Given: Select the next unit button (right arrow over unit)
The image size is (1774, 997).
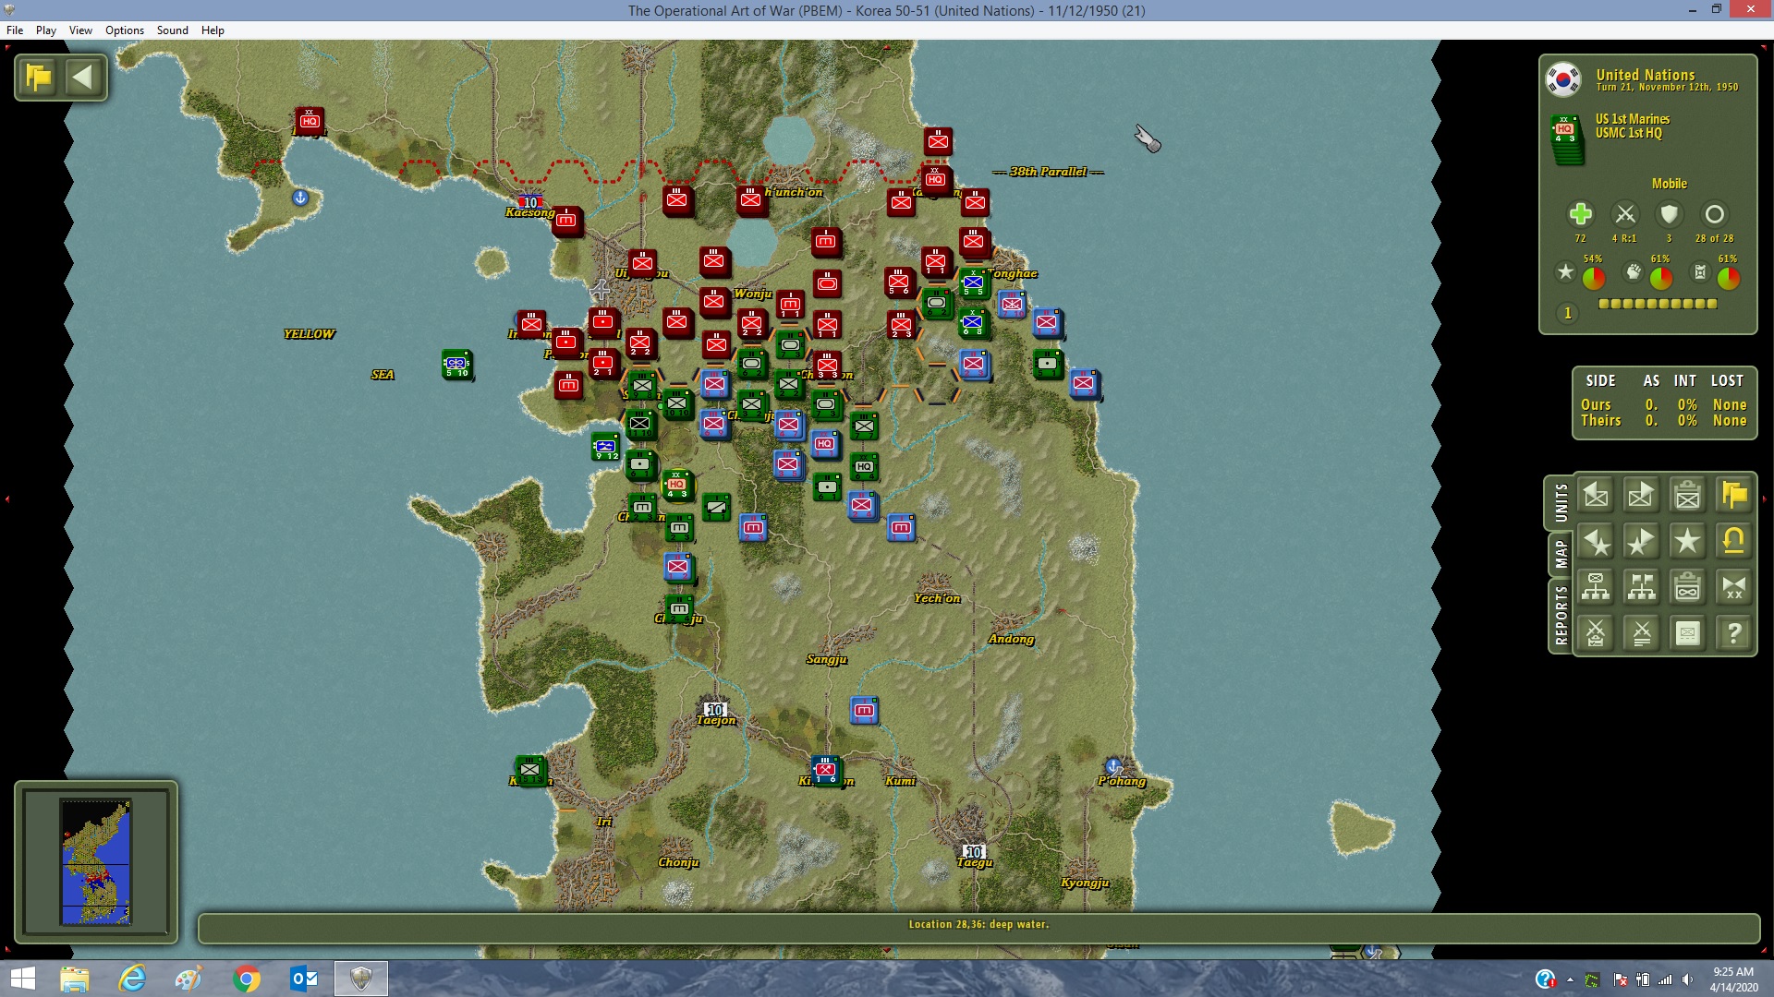Looking at the screenshot, I should [x=1642, y=496].
